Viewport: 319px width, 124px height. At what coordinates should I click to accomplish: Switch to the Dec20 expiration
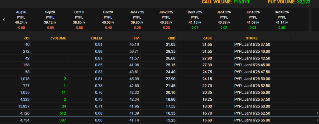108,20
